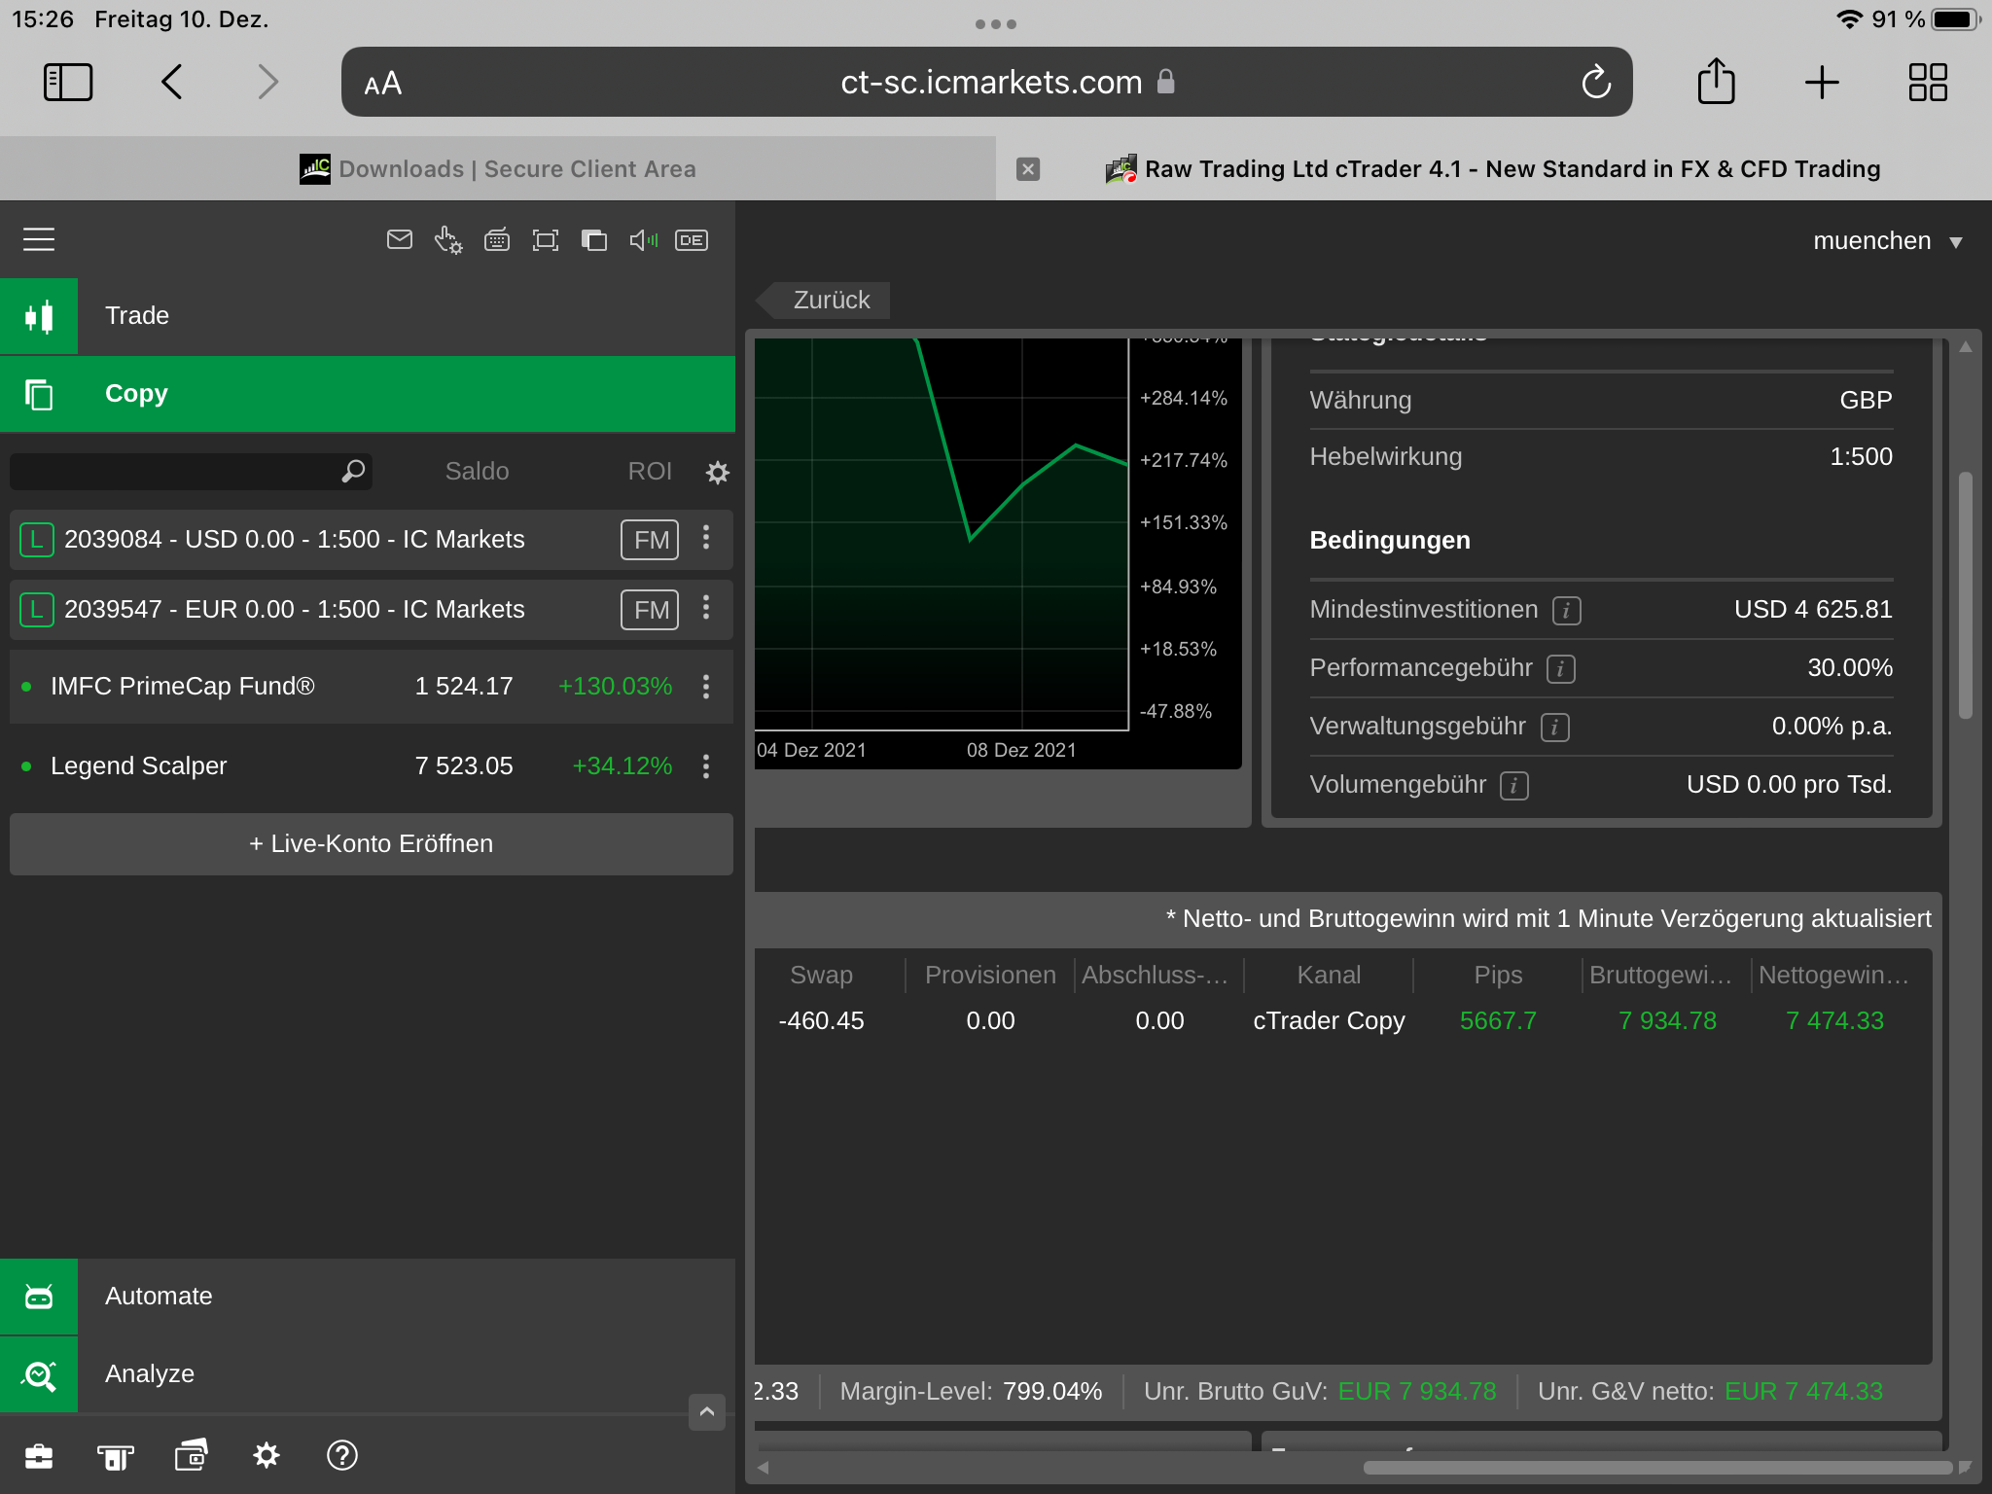Switch to Downloads Secure Client Area tab

point(498,169)
